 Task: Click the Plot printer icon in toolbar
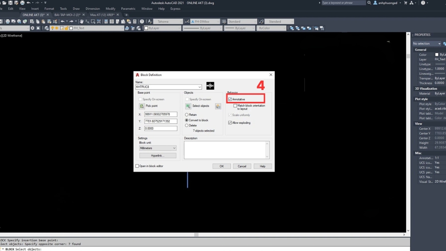coord(7,22)
